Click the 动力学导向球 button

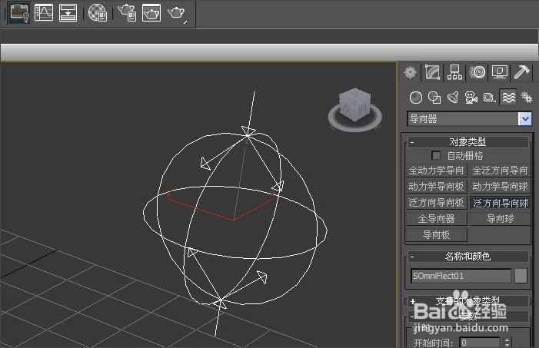point(500,187)
